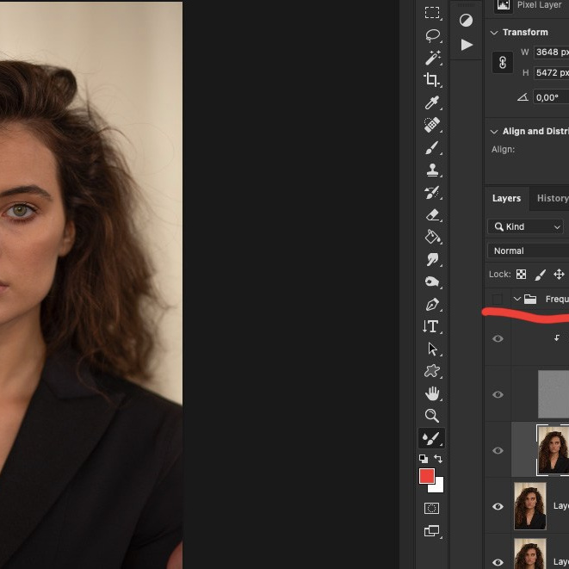Select the Path Selection arrow tool

pos(432,349)
